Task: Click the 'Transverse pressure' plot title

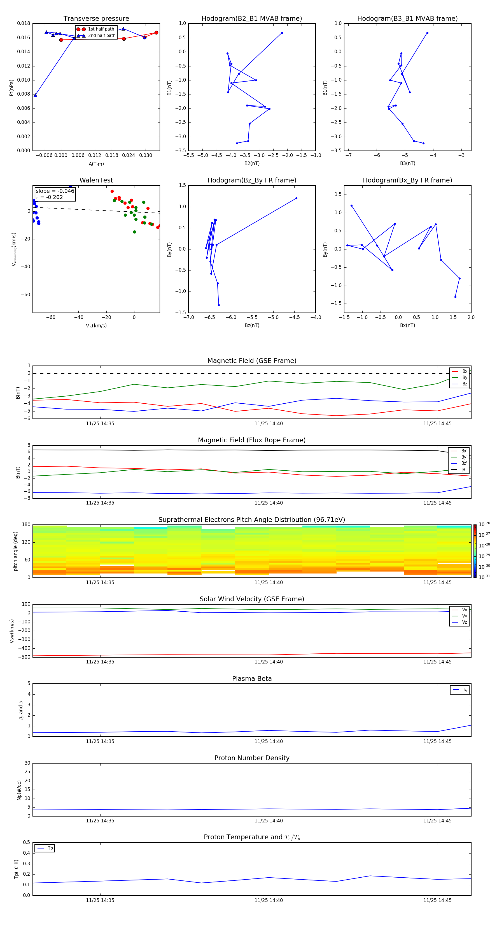Action: click(96, 18)
